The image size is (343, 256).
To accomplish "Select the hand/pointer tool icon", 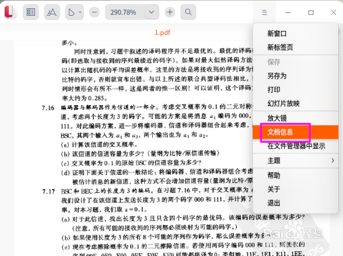I will (x=71, y=12).
